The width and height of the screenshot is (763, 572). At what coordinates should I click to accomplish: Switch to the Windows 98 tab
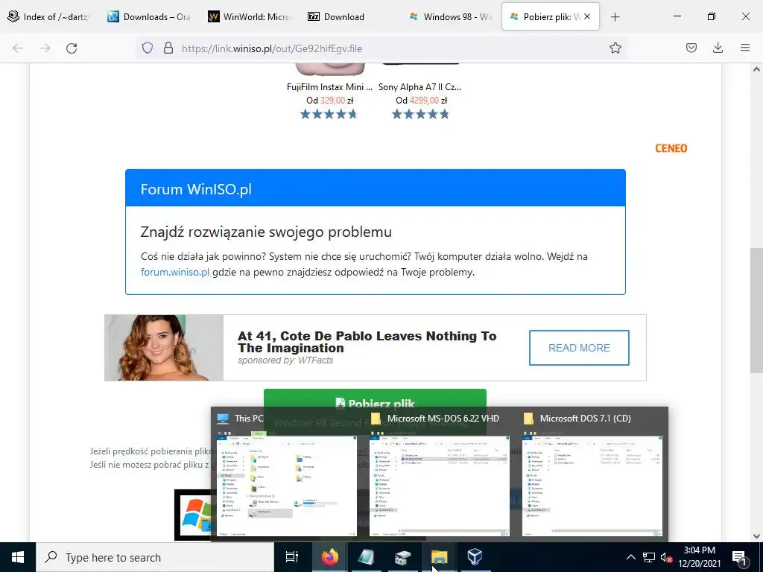[x=451, y=16]
